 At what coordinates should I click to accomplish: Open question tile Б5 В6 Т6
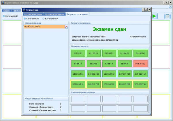pos(78,64)
